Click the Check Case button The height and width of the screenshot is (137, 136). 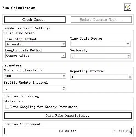coord(35,19)
